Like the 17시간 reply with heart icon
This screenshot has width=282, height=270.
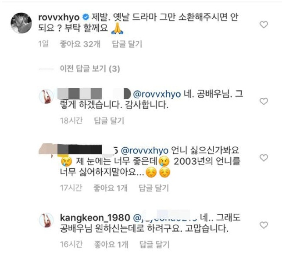pyautogui.click(x=264, y=158)
